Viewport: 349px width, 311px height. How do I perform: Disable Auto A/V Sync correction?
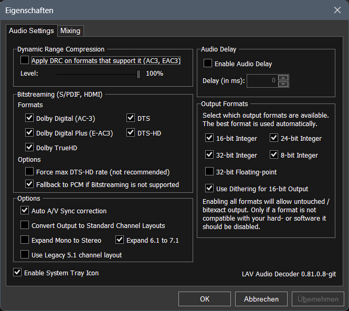click(25, 210)
